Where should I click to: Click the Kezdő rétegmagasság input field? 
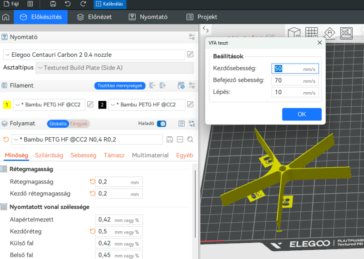[119, 194]
